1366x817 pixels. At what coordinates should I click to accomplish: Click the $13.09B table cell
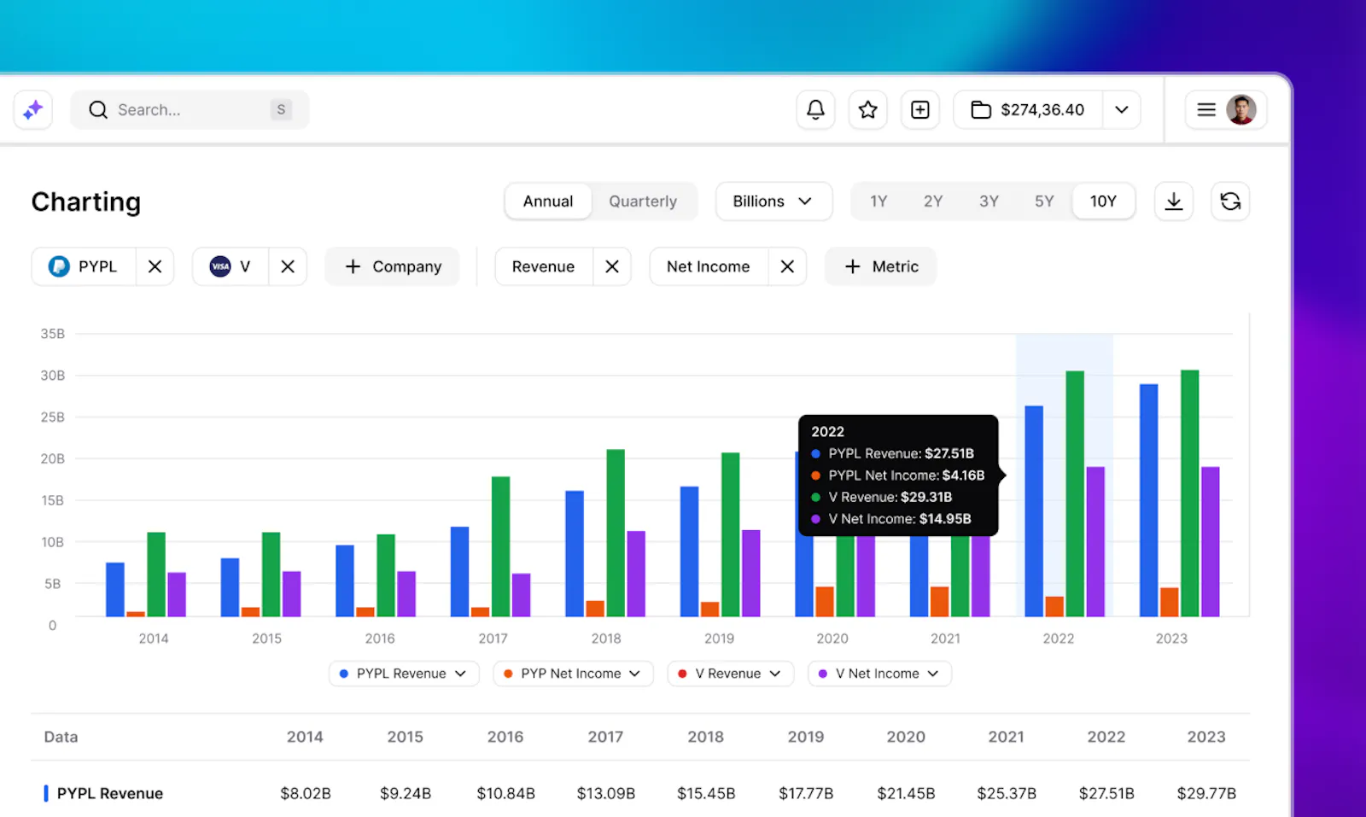tap(606, 793)
